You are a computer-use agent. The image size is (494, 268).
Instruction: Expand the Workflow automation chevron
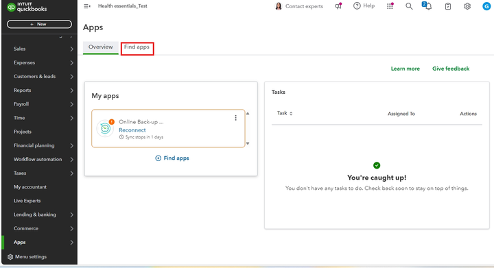coord(71,160)
